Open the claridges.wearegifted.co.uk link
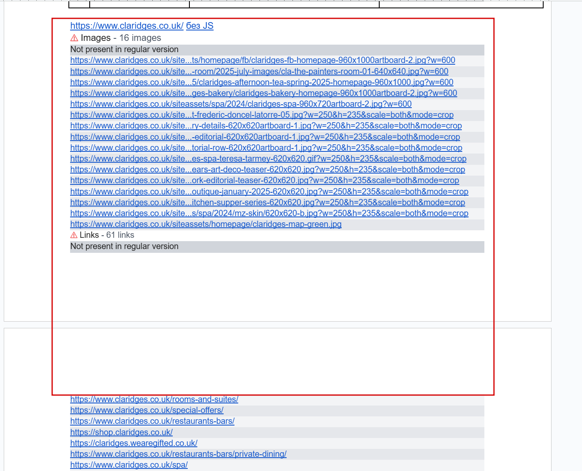The width and height of the screenshot is (582, 471). pos(134,443)
